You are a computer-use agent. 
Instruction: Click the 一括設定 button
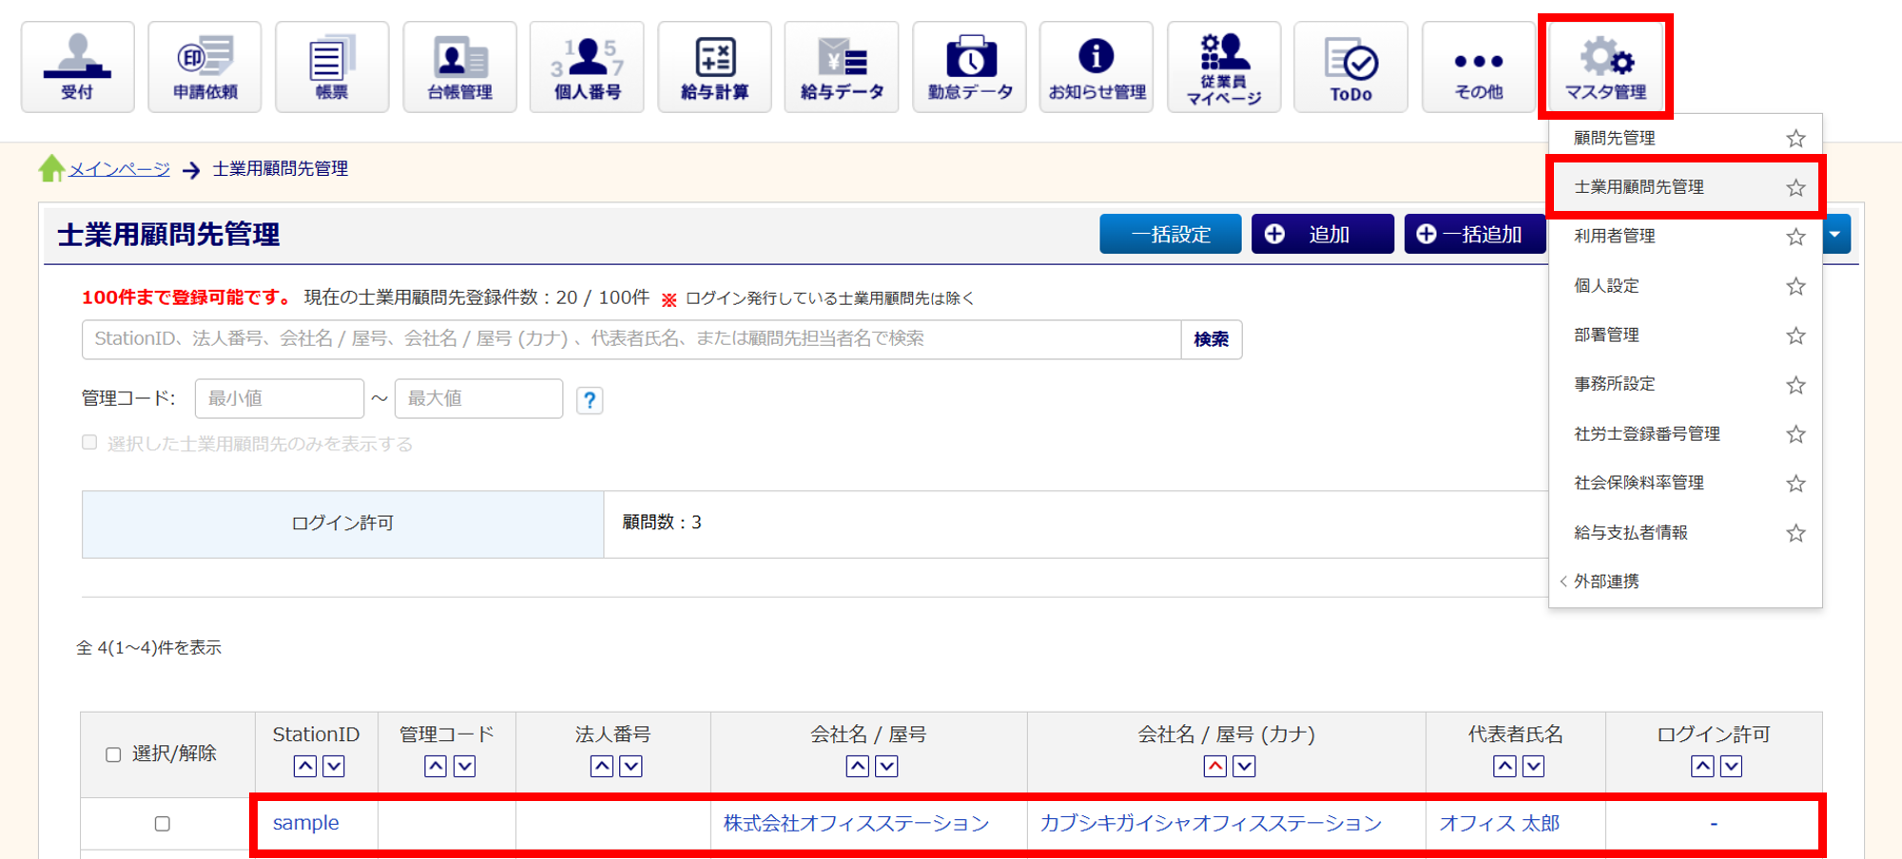click(1170, 234)
